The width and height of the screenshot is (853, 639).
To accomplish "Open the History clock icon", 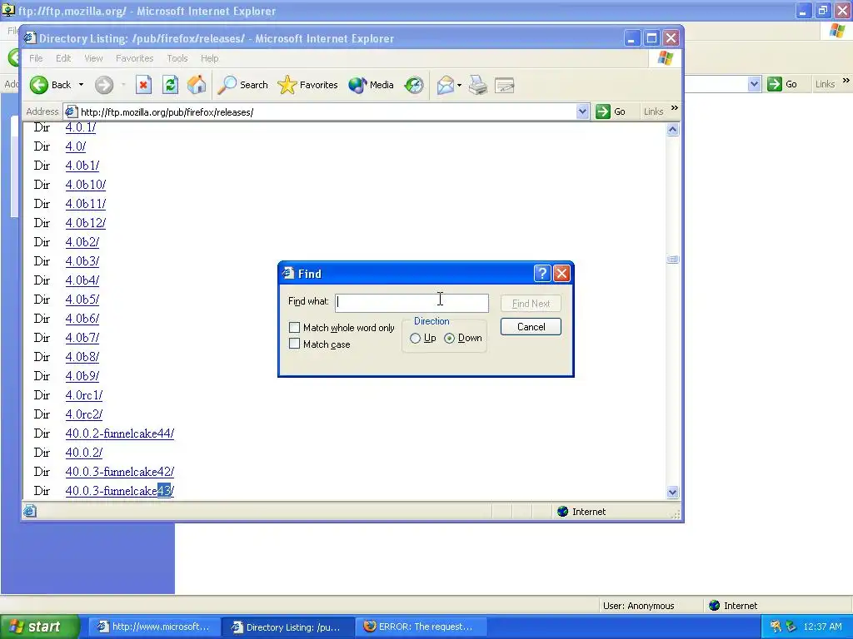I will [414, 85].
